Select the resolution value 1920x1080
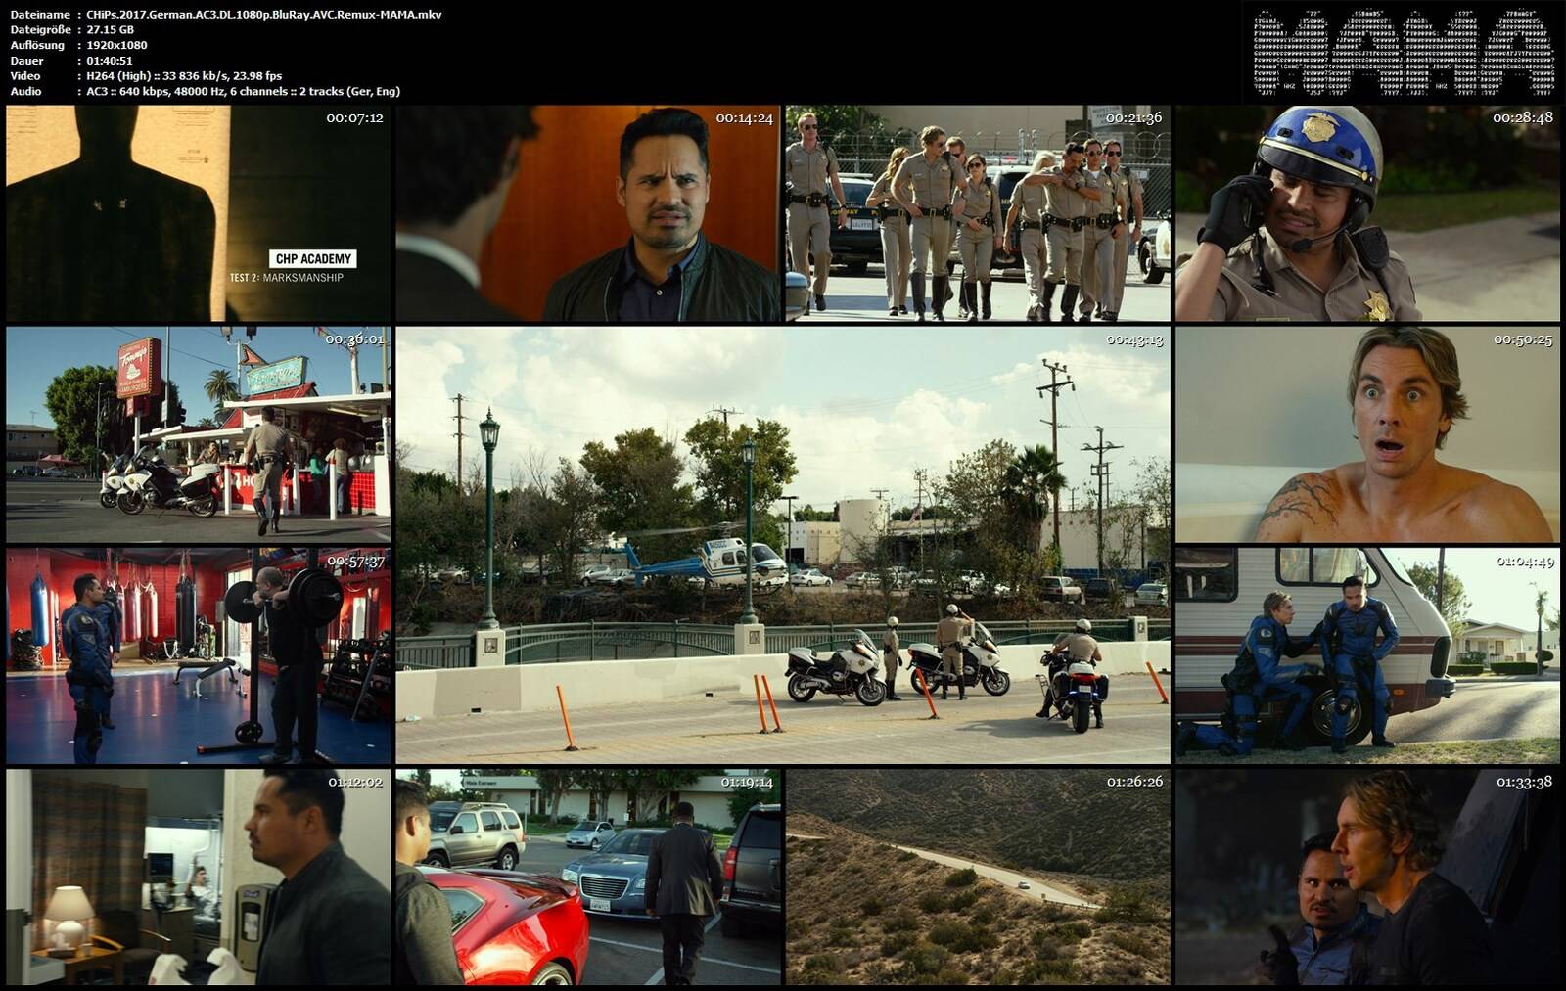1566x991 pixels. pyautogui.click(x=116, y=45)
